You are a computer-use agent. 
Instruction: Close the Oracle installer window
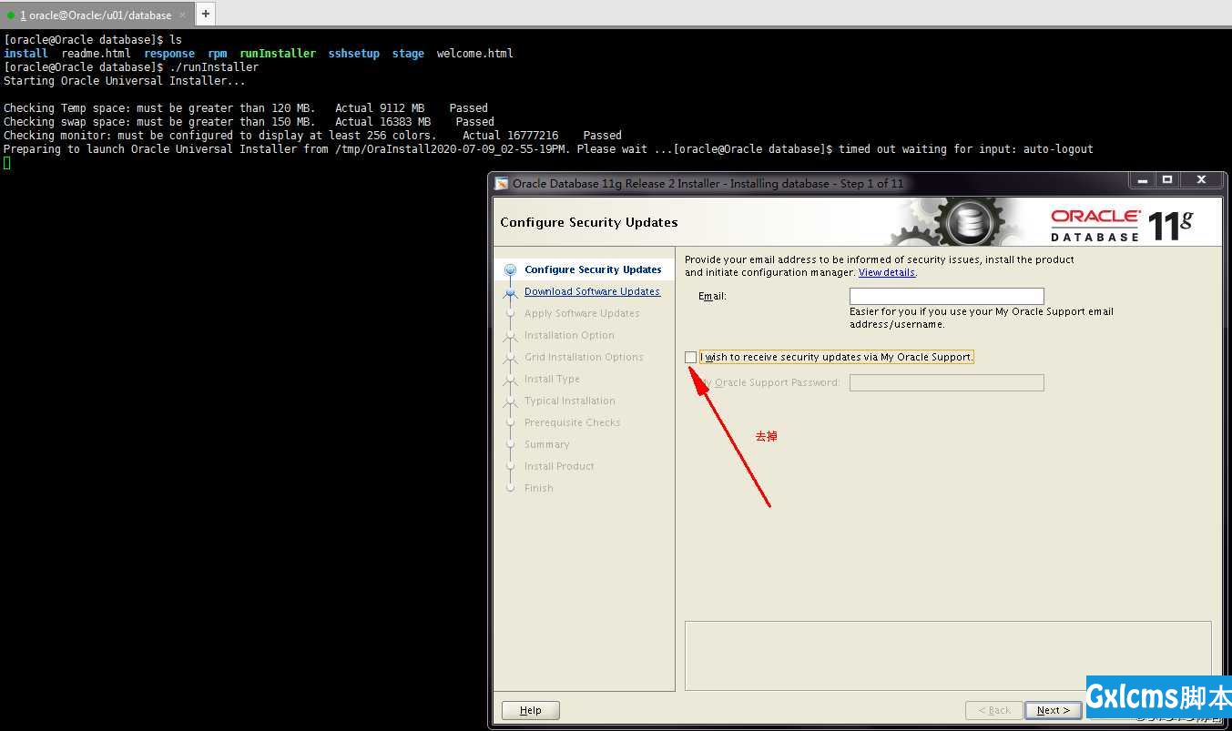tap(1201, 180)
